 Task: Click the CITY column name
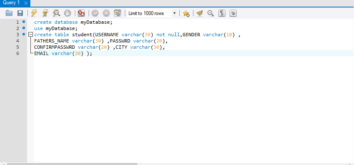click(x=121, y=47)
